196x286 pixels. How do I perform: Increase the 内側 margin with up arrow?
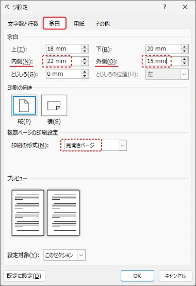tap(85, 59)
